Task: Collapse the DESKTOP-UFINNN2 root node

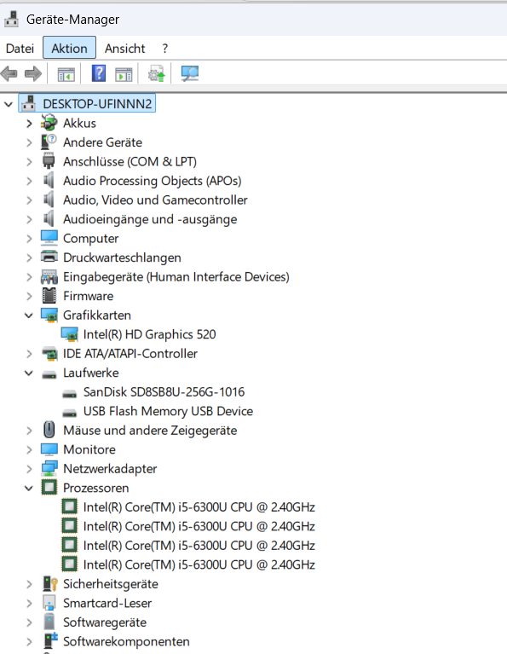Action: click(x=9, y=104)
